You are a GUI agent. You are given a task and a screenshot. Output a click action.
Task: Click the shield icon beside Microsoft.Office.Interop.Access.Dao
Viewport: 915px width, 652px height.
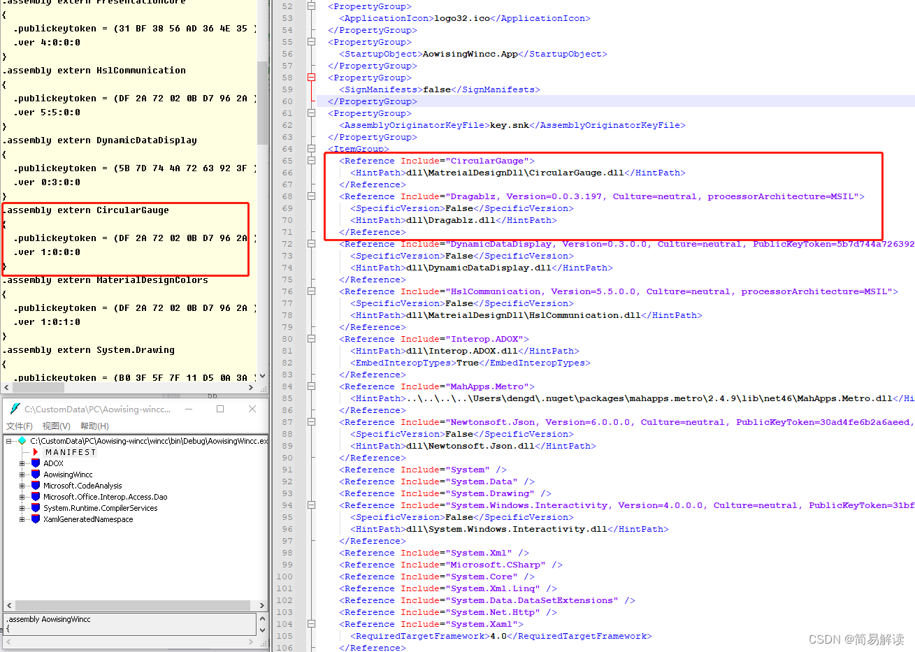pos(36,497)
